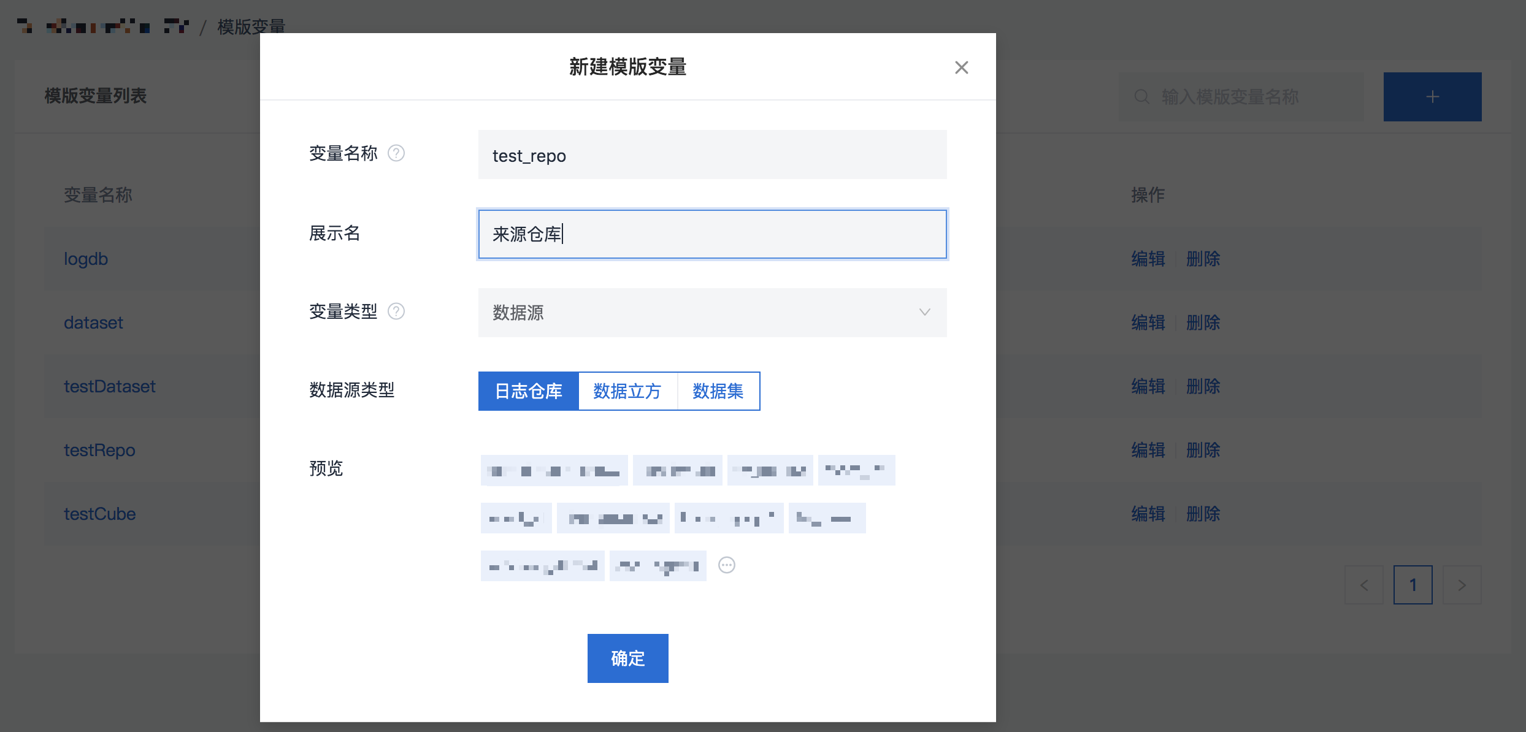Image resolution: width=1526 pixels, height=732 pixels.
Task: Click 删除 in the testCube row
Action: [x=1203, y=514]
